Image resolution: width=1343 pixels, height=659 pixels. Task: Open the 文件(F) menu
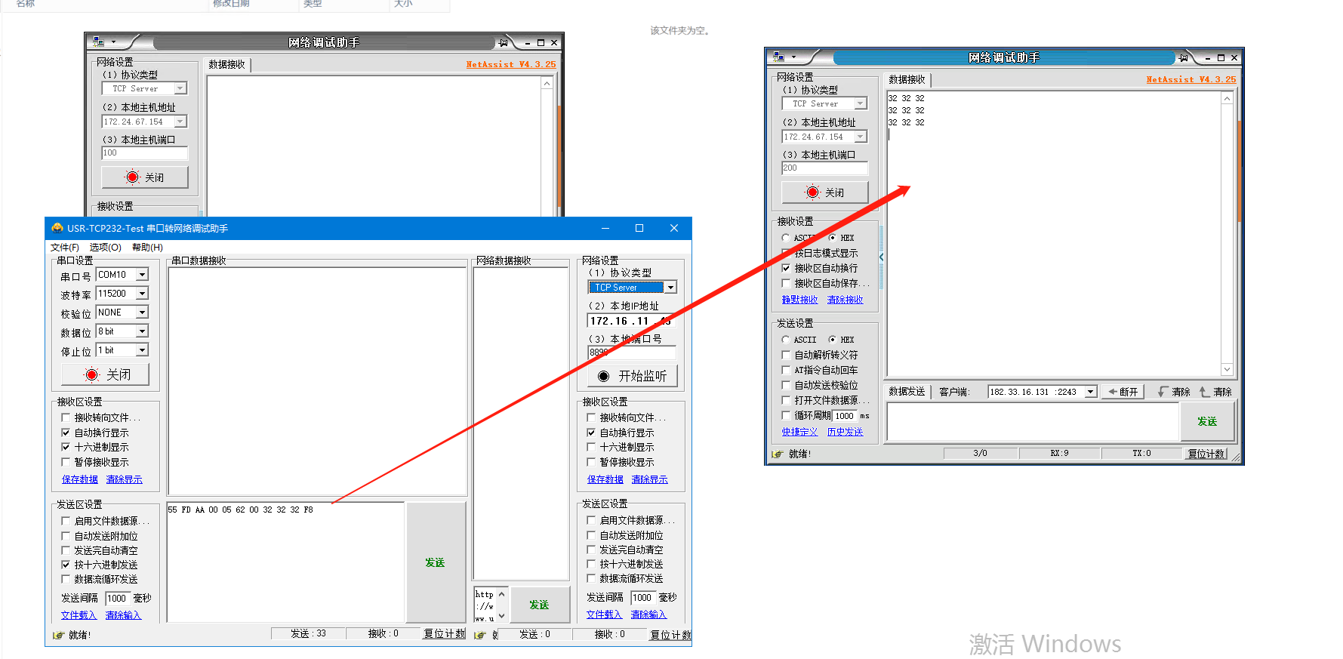pyautogui.click(x=64, y=248)
